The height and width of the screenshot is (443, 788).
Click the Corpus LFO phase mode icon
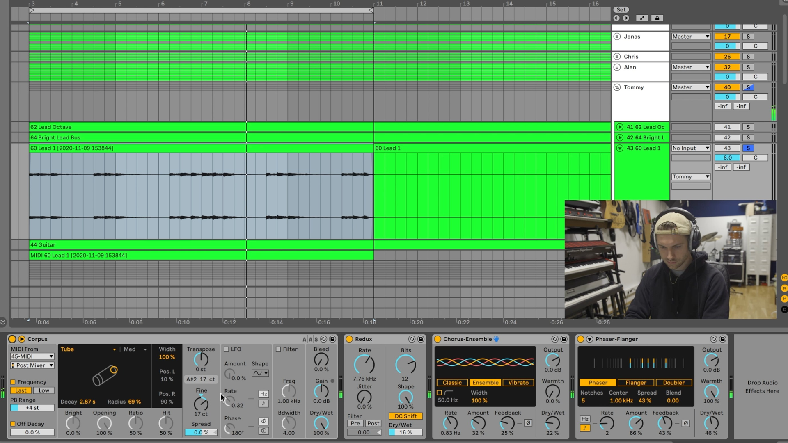pyautogui.click(x=263, y=421)
